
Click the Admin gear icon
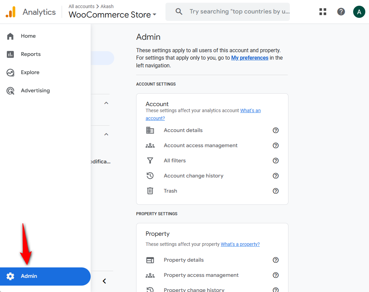coord(10,276)
